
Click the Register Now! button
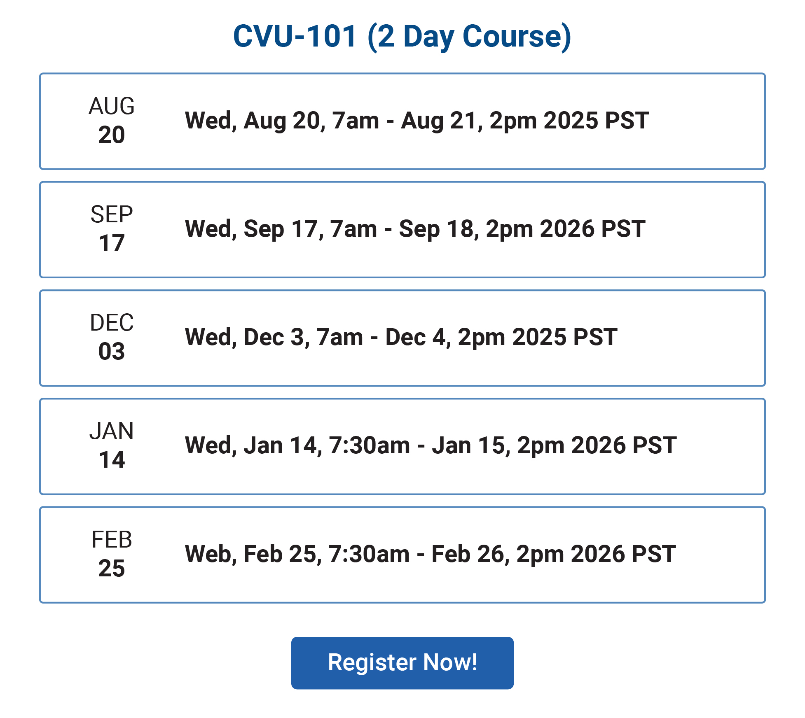402,663
